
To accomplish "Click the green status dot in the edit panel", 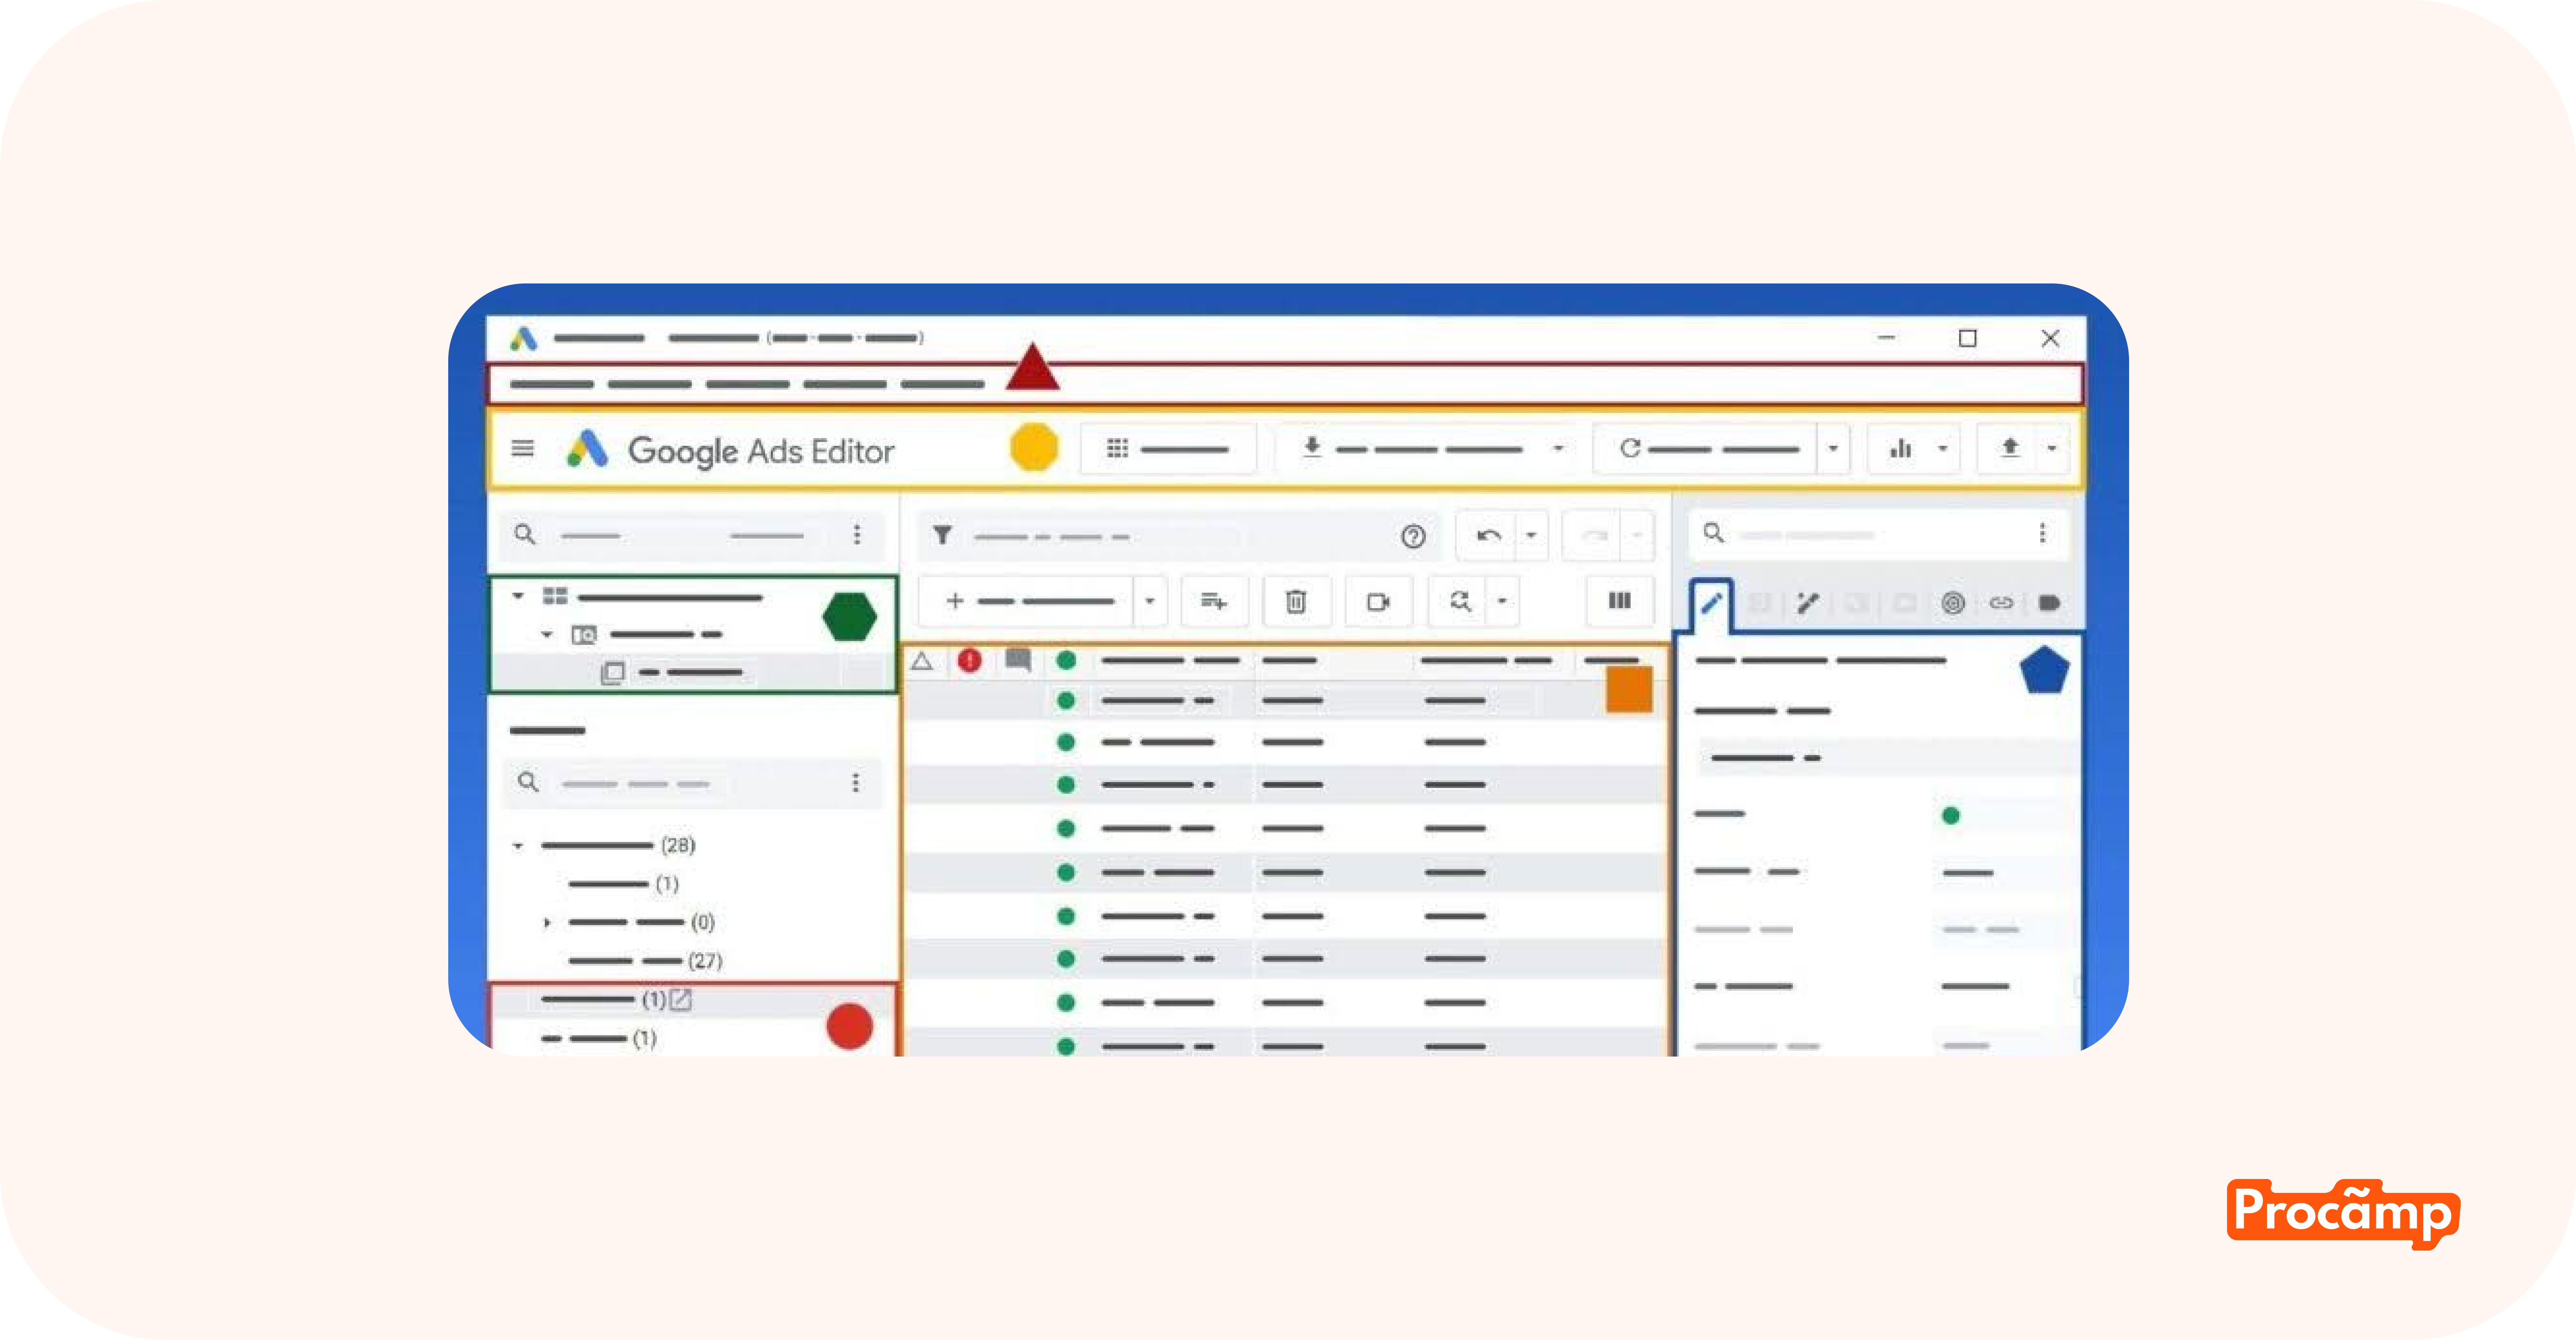I will (1950, 816).
